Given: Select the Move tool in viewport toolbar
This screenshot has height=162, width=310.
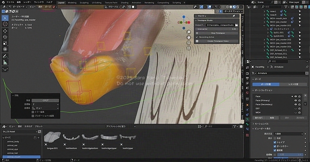Looking at the screenshot, I should pyautogui.click(x=5, y=31).
